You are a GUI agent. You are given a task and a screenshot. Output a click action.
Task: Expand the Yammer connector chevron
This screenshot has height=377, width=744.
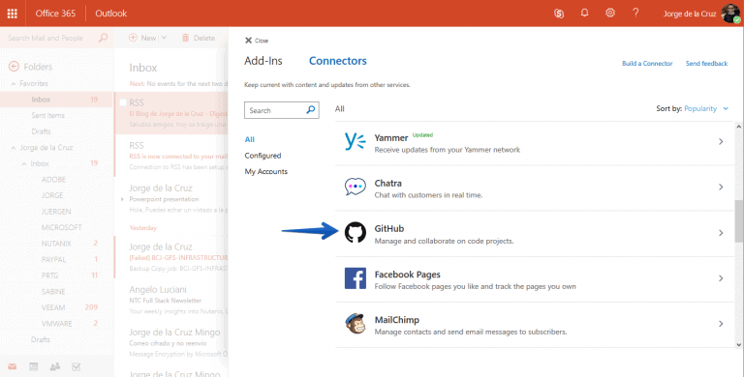click(721, 141)
